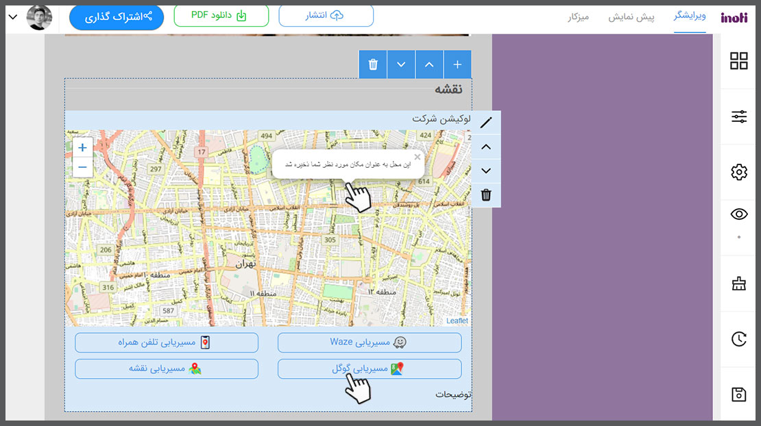Open the grid blocks panel icon
Image resolution: width=761 pixels, height=426 pixels.
tap(738, 61)
